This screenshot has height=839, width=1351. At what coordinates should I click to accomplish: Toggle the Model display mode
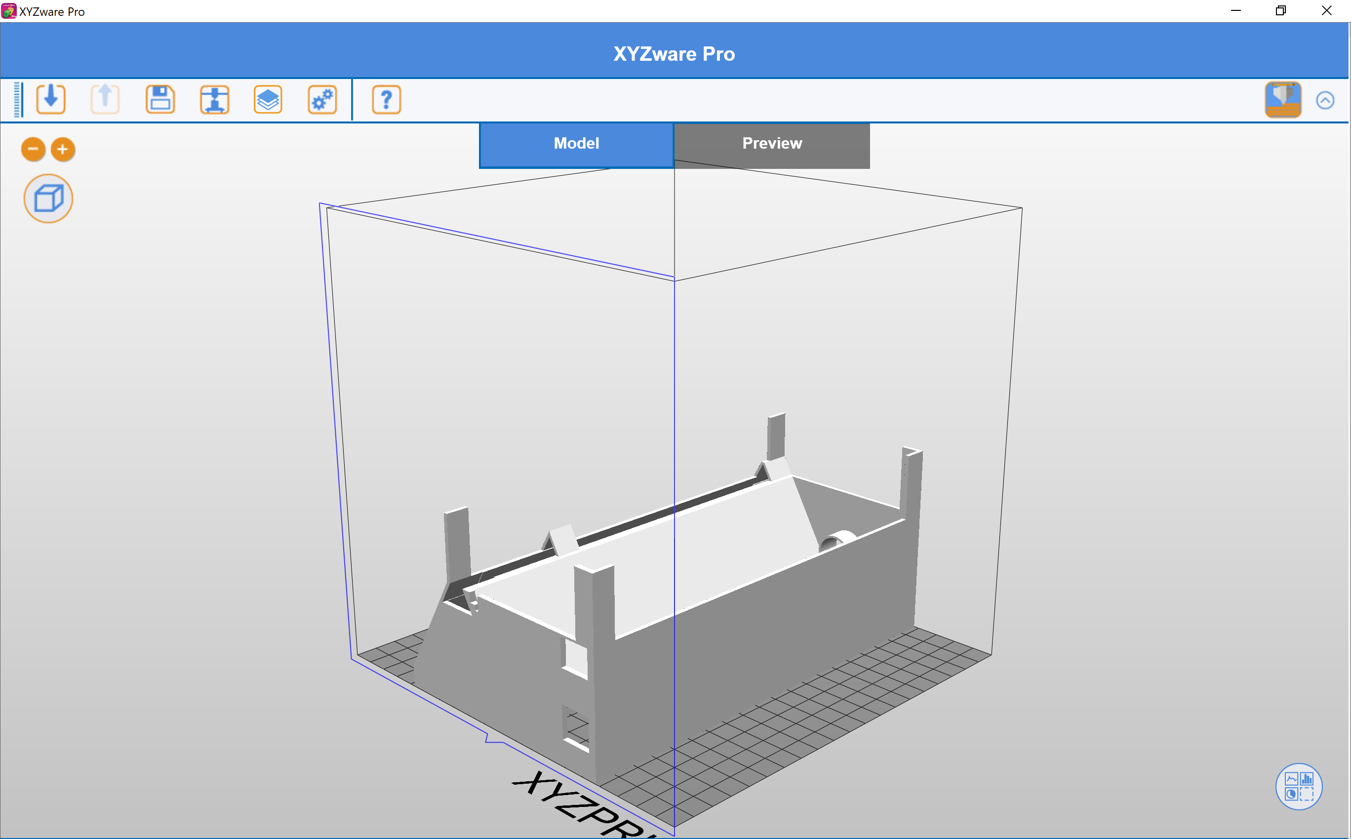[x=576, y=143]
